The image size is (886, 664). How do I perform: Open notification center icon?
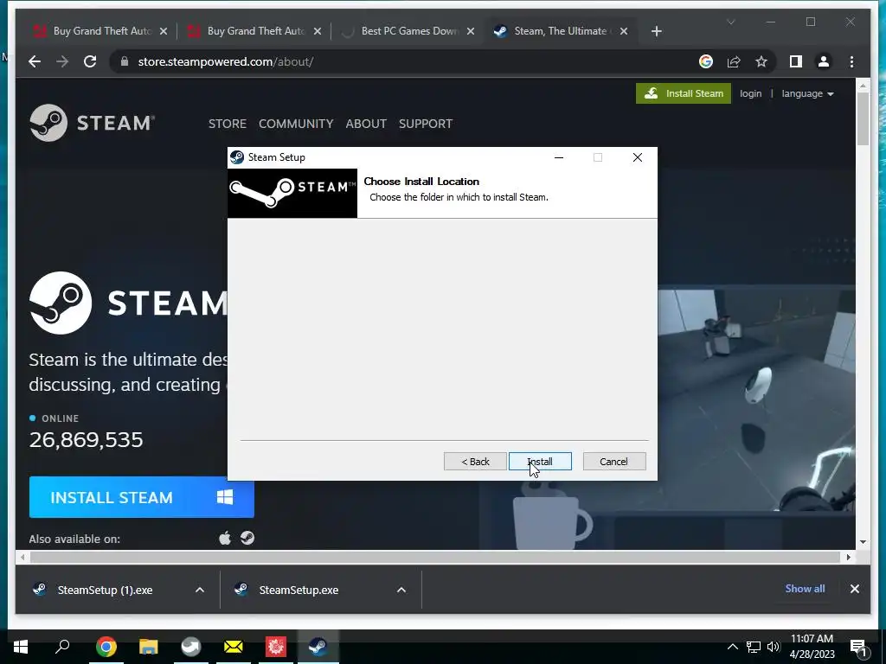[x=858, y=647]
